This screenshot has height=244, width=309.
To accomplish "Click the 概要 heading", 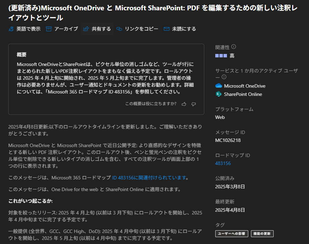I will tap(22, 54).
